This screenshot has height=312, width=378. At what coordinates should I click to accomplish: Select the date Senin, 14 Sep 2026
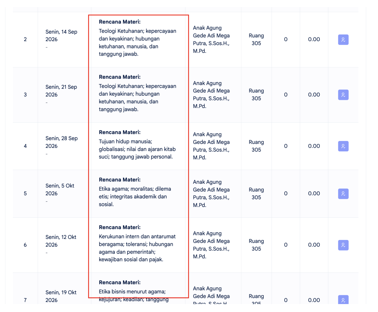pyautogui.click(x=61, y=36)
